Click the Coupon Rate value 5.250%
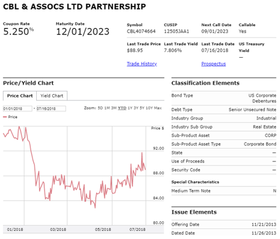Viewport: 280px width, 239px height. click(x=19, y=31)
